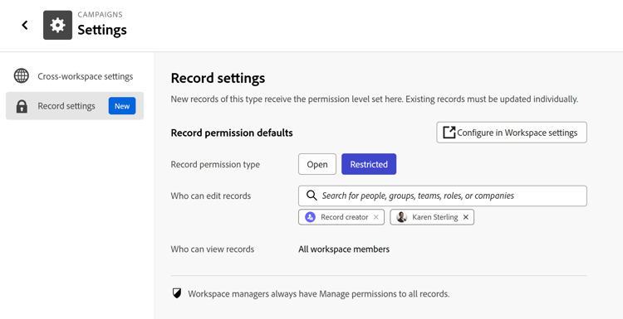Click the All workspace members value
The height and width of the screenshot is (319, 623).
344,249
